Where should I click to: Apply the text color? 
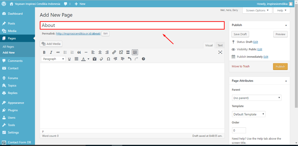(x=83, y=59)
